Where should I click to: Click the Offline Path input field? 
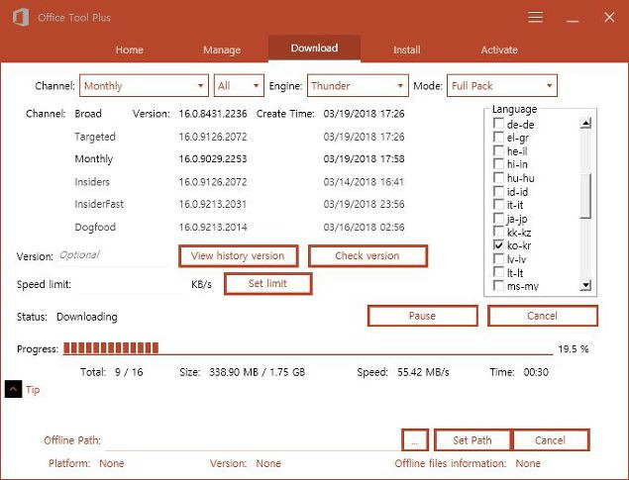pos(252,440)
